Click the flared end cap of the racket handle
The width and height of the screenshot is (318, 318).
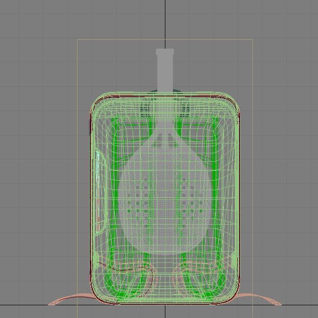165,51
